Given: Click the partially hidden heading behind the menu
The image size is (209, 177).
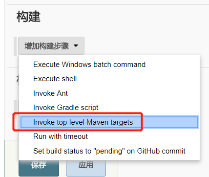Looking at the screenshot, I should (18, 80).
